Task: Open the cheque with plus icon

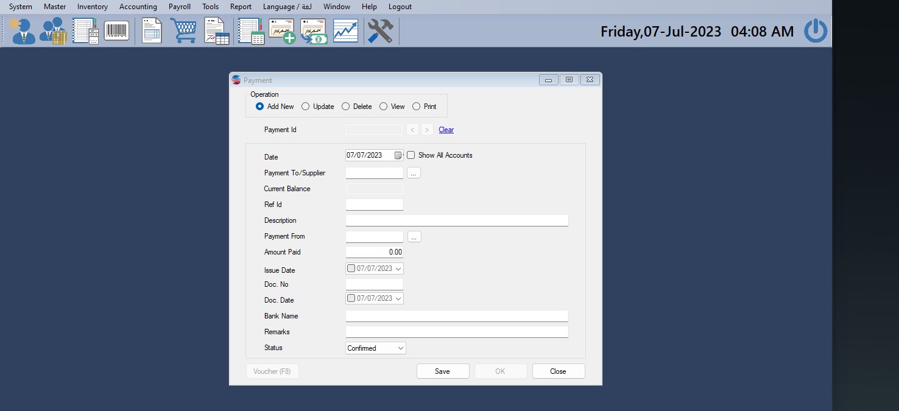Action: 282,31
